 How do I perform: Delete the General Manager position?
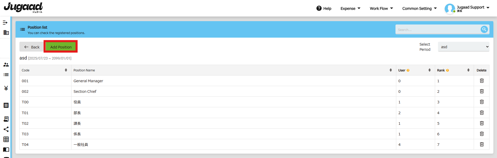coord(482,81)
